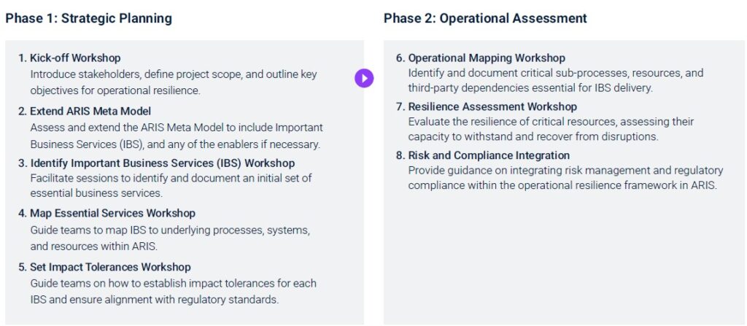Screen dimensions: 747x326
Task: Click the 'Assess and extend the ARIS Meta Model' description
Action: [x=177, y=136]
